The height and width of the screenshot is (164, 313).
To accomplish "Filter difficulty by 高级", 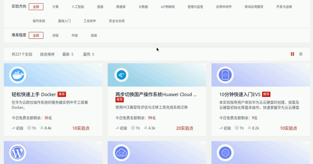I will point(94,35).
